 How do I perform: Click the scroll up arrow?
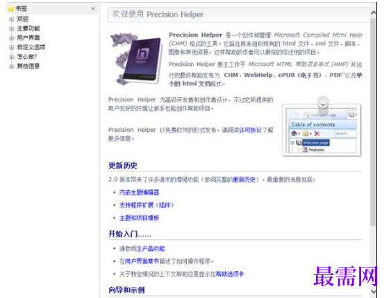(373, 13)
